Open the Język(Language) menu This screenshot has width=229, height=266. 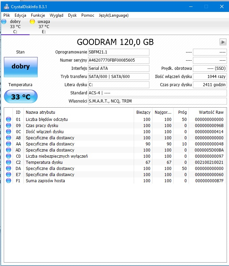click(114, 15)
